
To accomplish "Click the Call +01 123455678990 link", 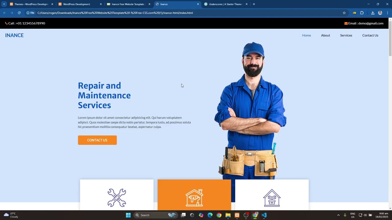I will point(25,23).
